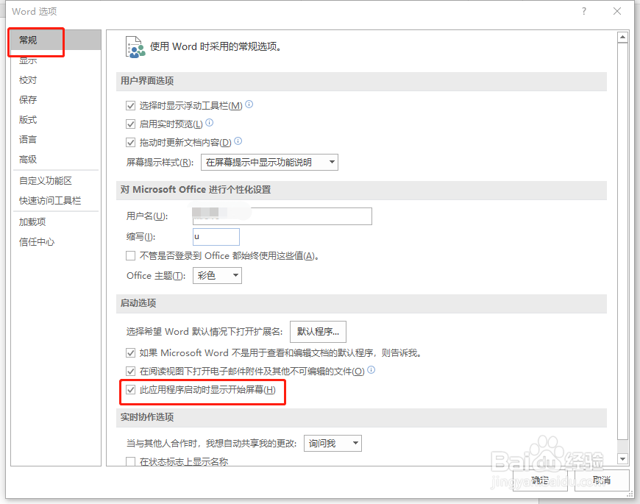Toggle 选择时显示浮动工具栏 checkbox
The width and height of the screenshot is (640, 504).
(131, 106)
